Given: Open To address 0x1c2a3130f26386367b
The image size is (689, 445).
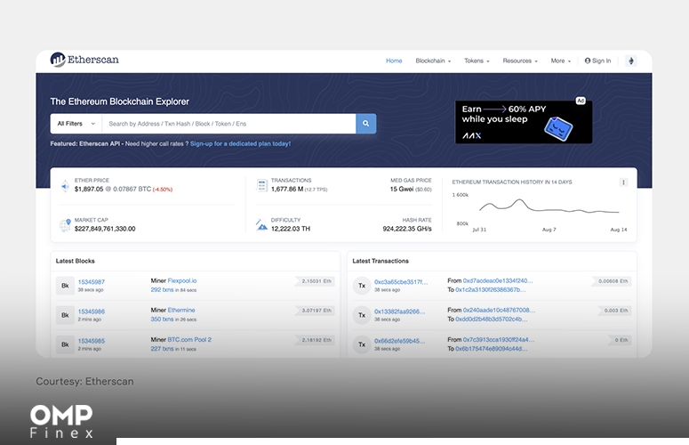Looking at the screenshot, I should pos(491,290).
